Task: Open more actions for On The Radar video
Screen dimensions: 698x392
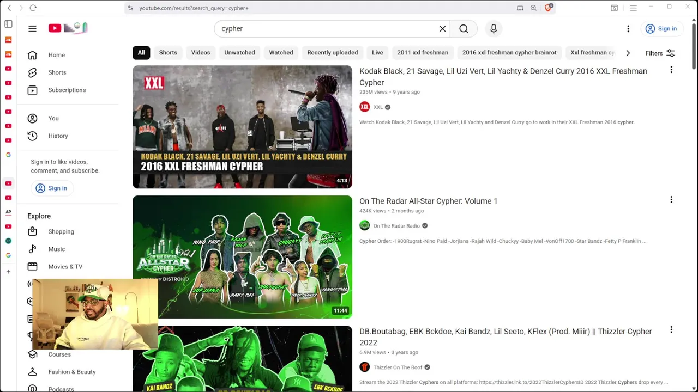Action: pyautogui.click(x=671, y=200)
